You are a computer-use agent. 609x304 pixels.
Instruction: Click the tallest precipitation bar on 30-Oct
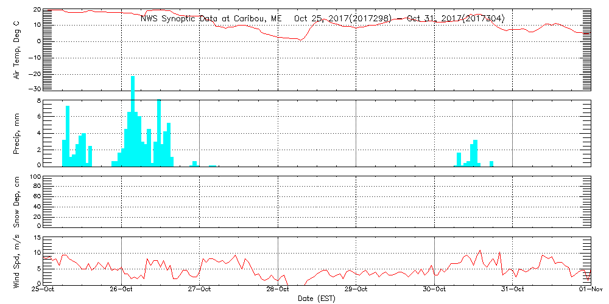pos(475,153)
